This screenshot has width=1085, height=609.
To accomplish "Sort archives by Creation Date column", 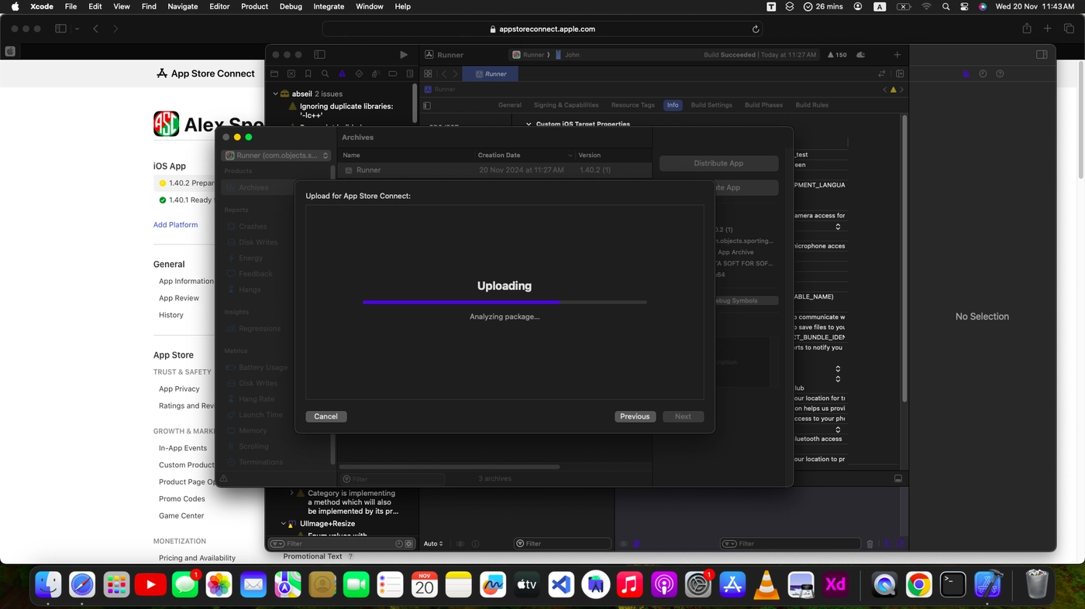I will 525,155.
